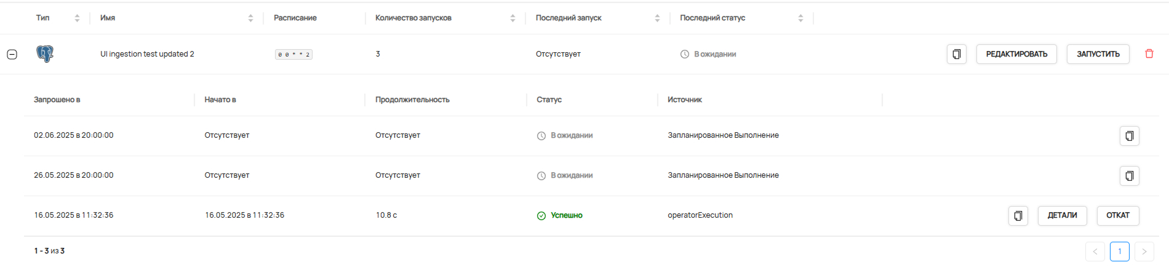This screenshot has height=270, width=1169.
Task: Sort by Последний запуск column arrows
Action: coord(657,18)
